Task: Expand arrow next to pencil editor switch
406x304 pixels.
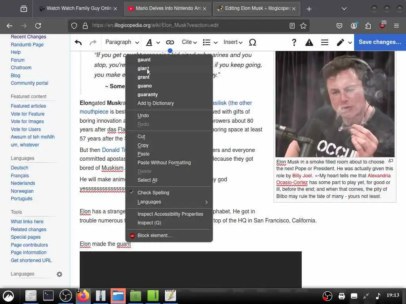Action: coord(350,43)
